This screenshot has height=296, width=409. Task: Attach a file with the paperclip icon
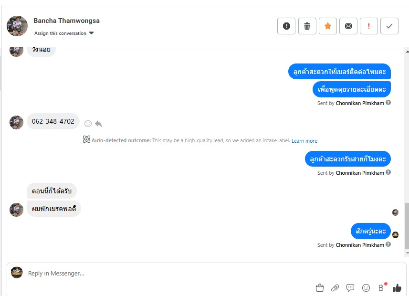[x=335, y=288]
